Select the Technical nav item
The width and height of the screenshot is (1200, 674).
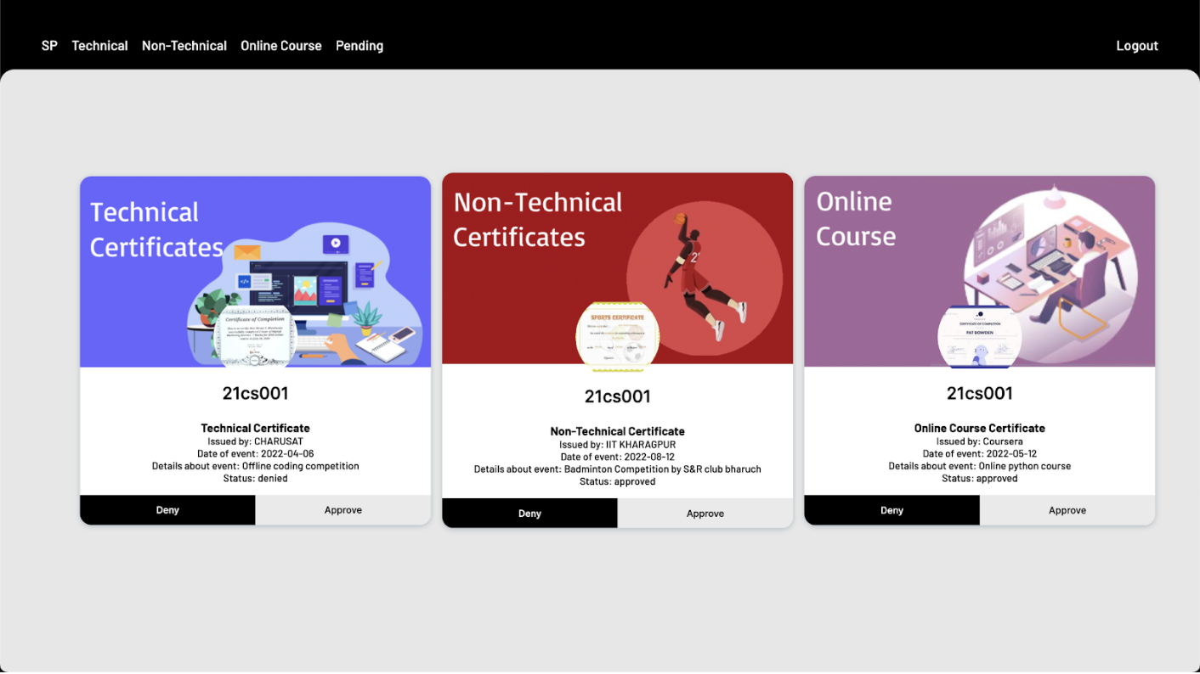pos(99,46)
